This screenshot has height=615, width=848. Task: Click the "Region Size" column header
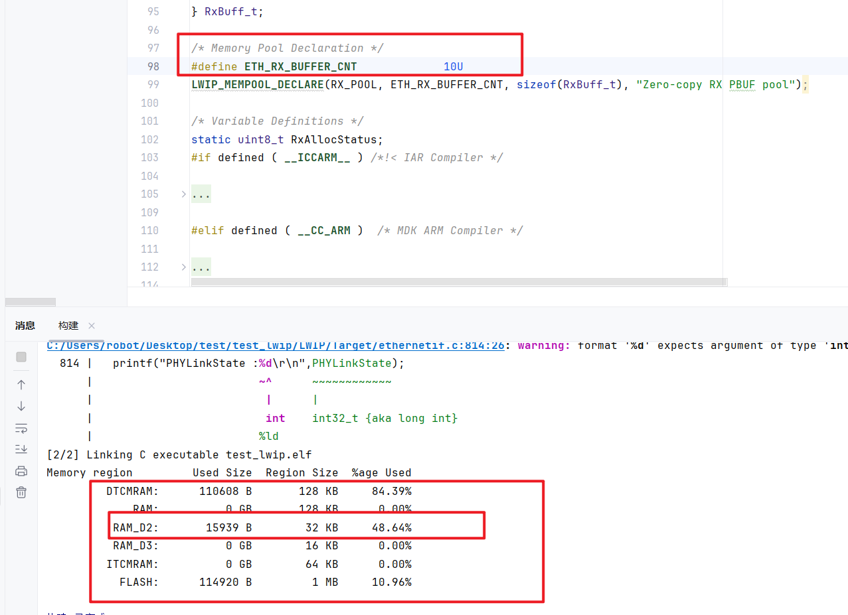[x=302, y=472]
